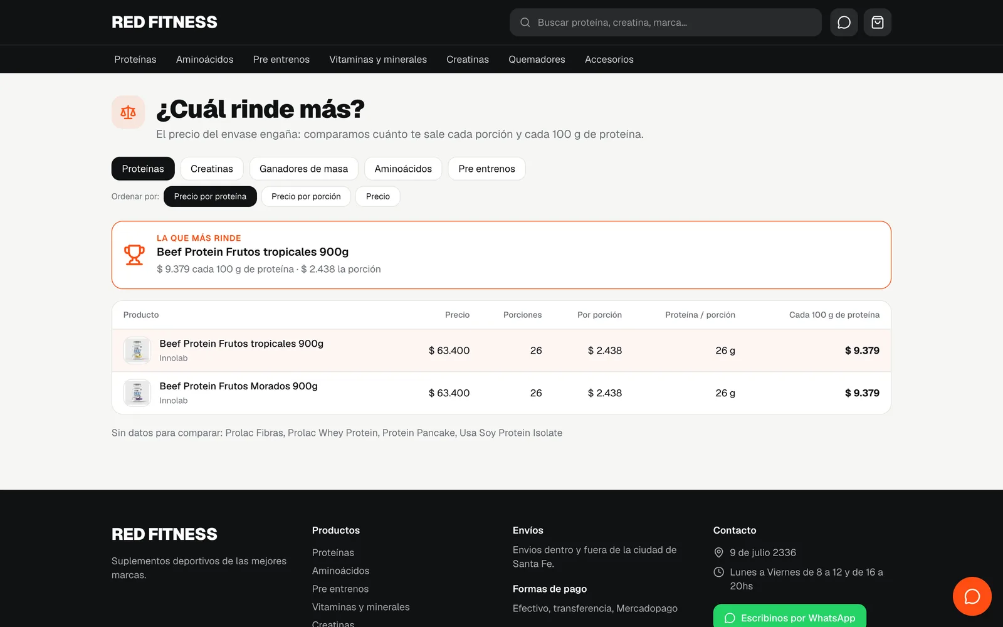Image resolution: width=1003 pixels, height=627 pixels.
Task: Click the clock icon beside opening hours
Action: (718, 572)
